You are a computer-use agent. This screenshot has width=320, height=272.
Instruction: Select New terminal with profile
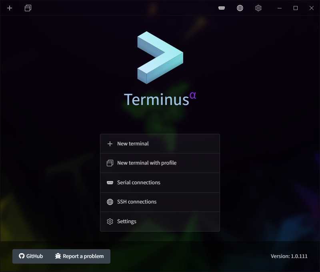coord(148,163)
